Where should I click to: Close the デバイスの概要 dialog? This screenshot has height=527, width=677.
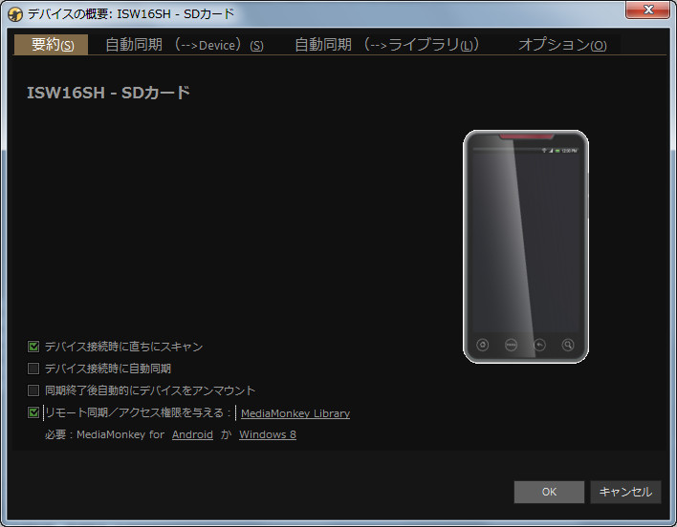click(x=647, y=10)
